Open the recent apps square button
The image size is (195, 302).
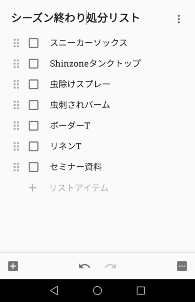point(141,291)
